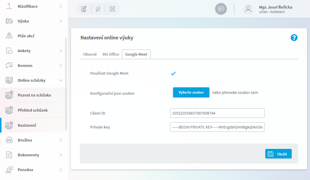Toggle the Používat Google Meet checkmark
The width and height of the screenshot is (310, 180).
coord(173,73)
